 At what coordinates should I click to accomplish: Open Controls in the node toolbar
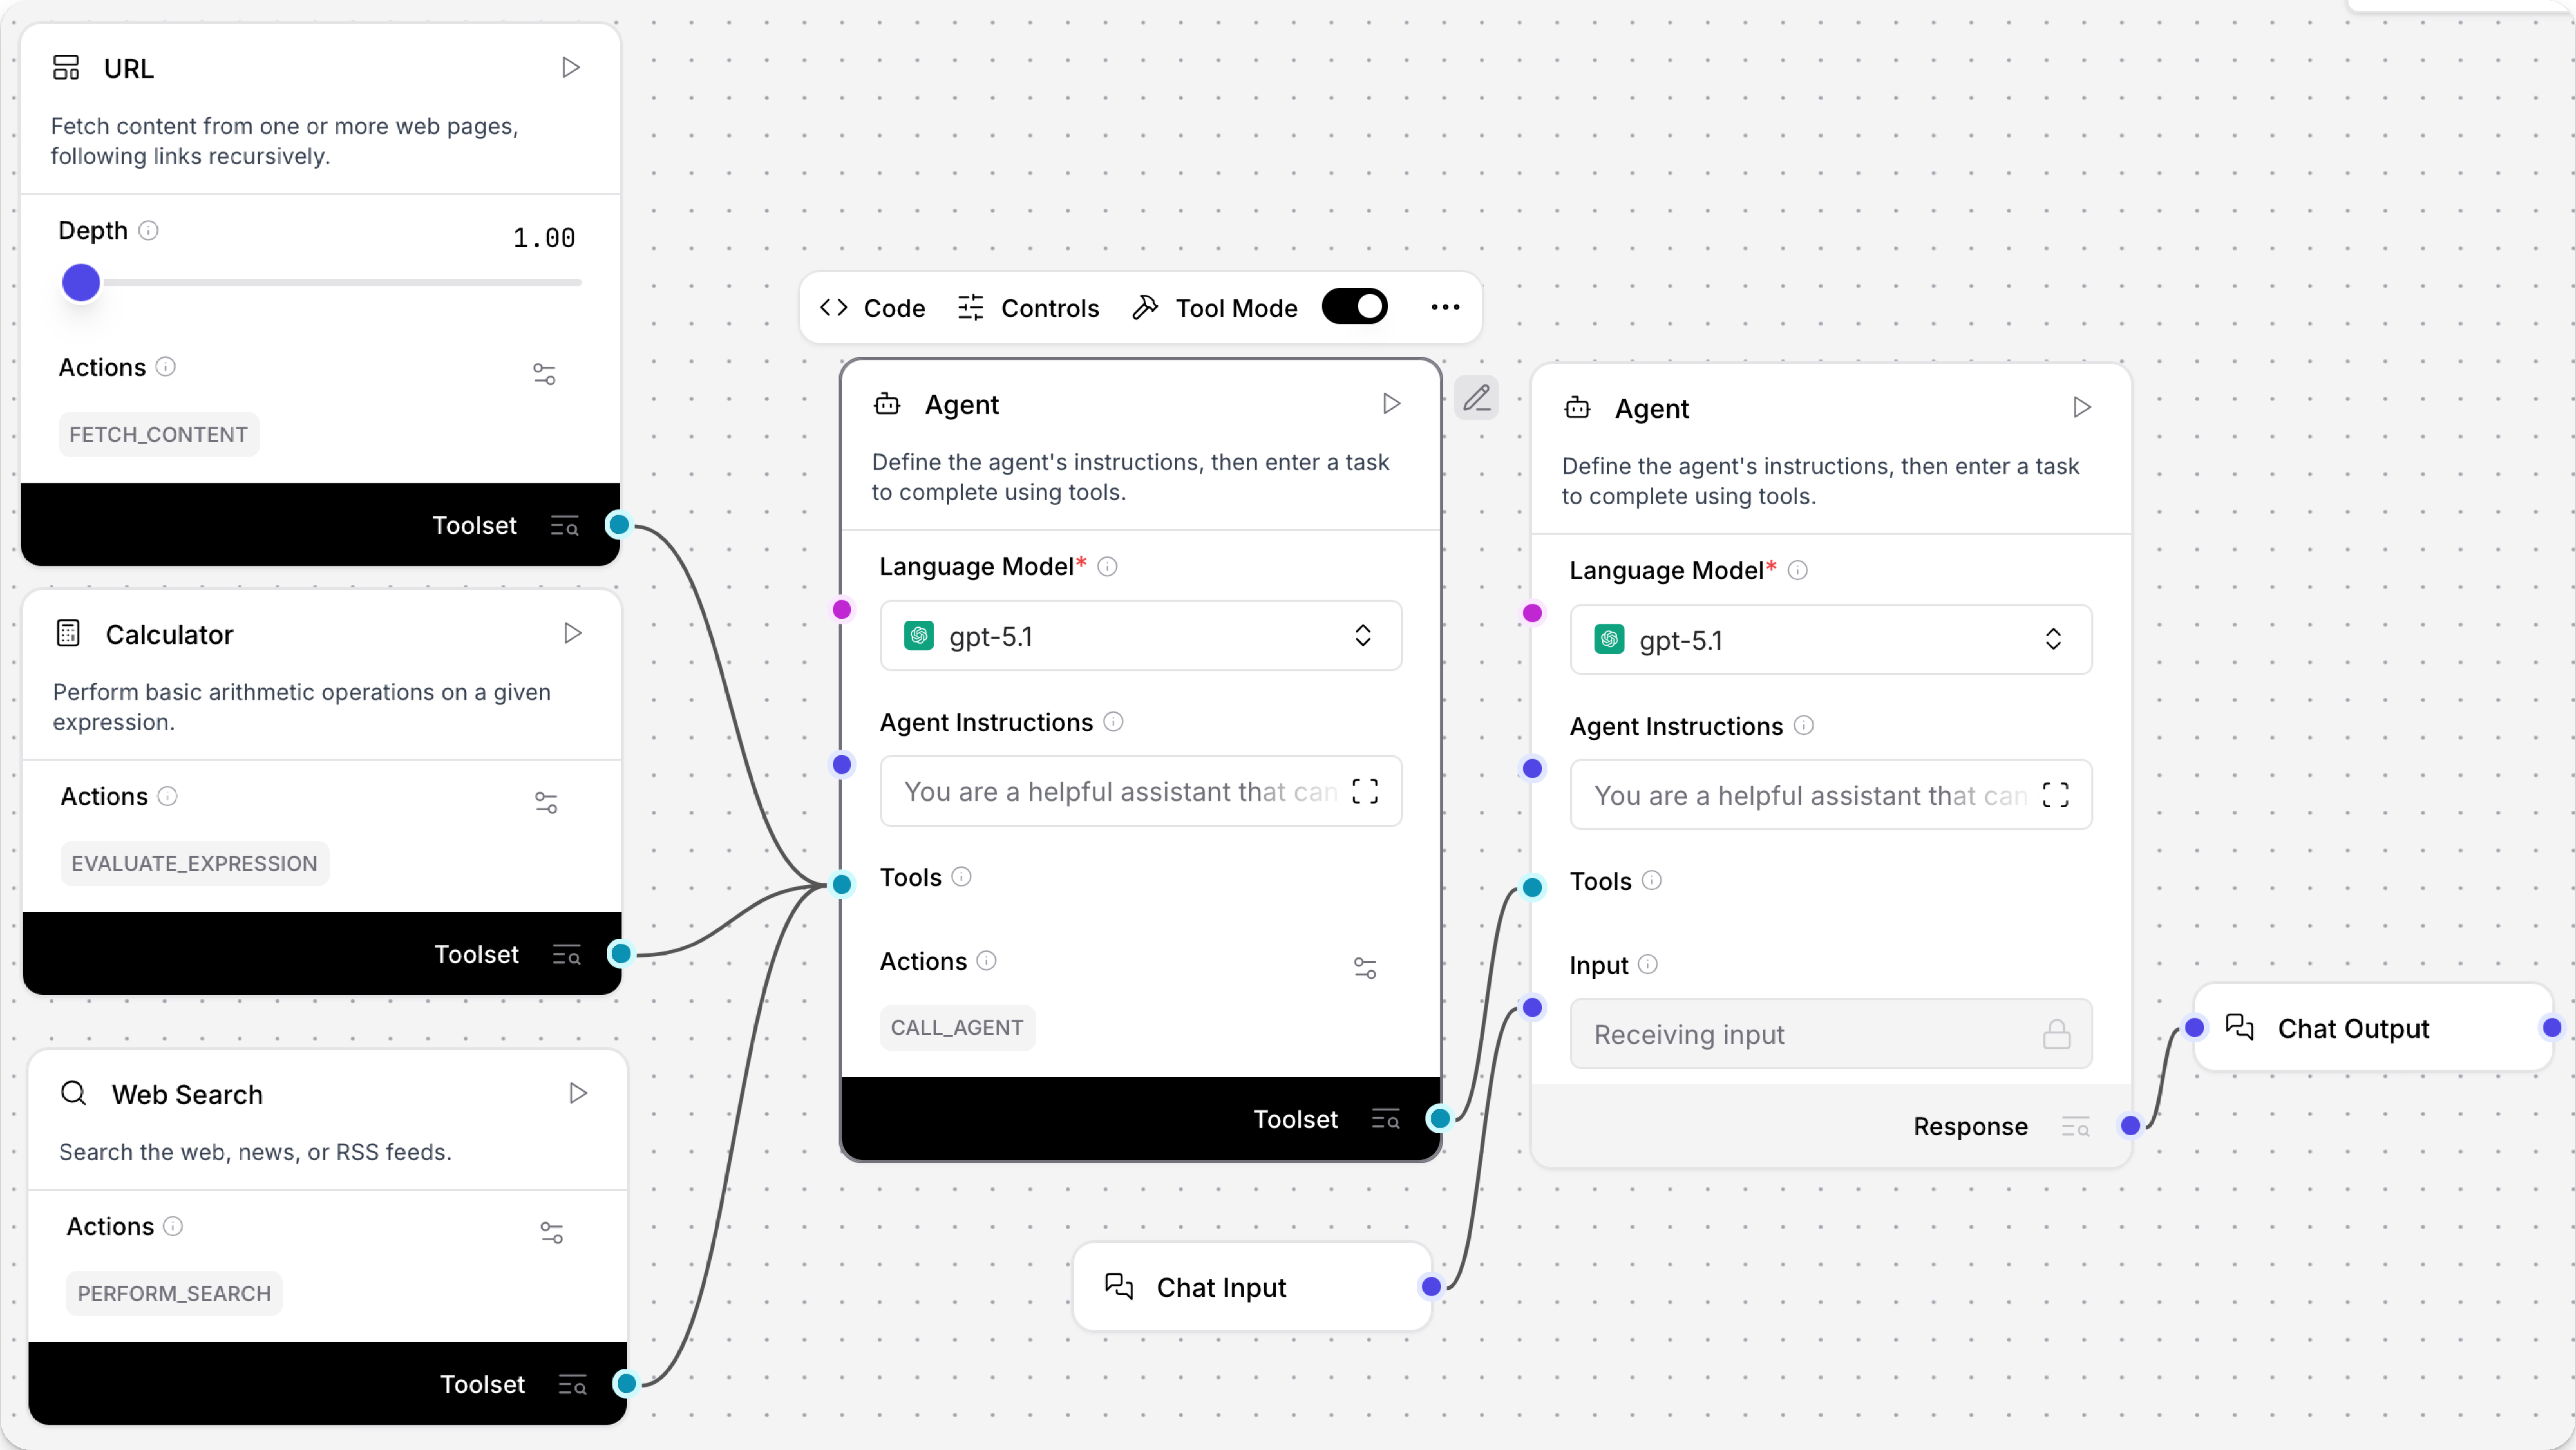1029,308
